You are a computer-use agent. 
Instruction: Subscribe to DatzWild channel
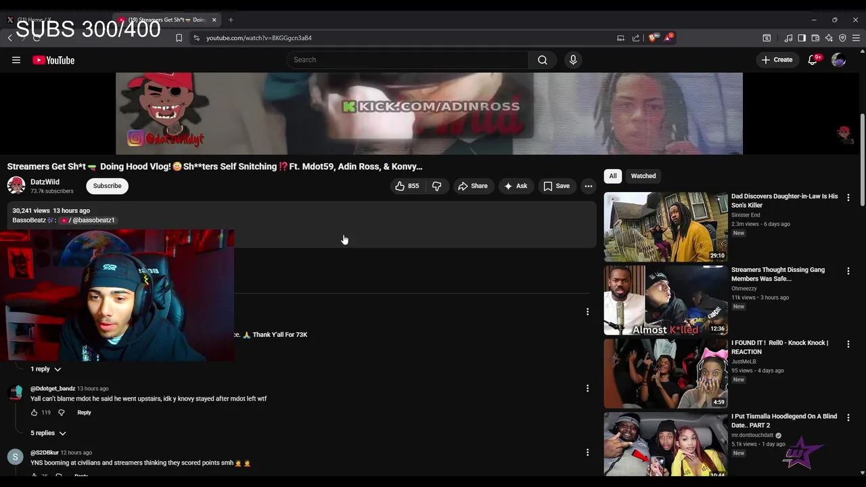point(107,186)
